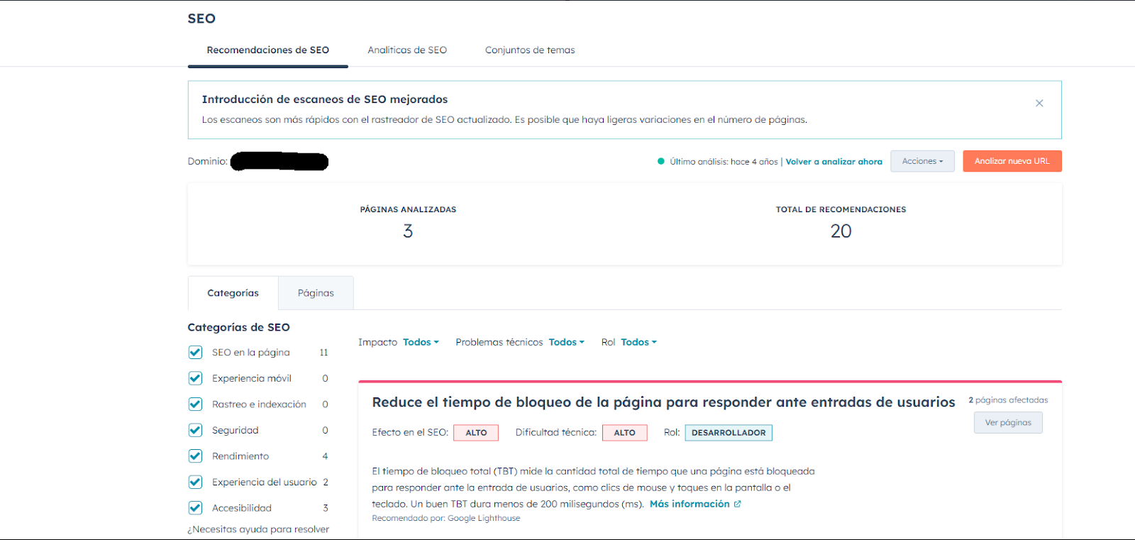Click green status dot beside Último análisis
This screenshot has width=1135, height=540.
(661, 161)
